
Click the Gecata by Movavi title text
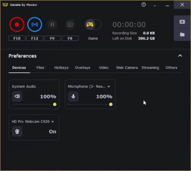click(24, 5)
